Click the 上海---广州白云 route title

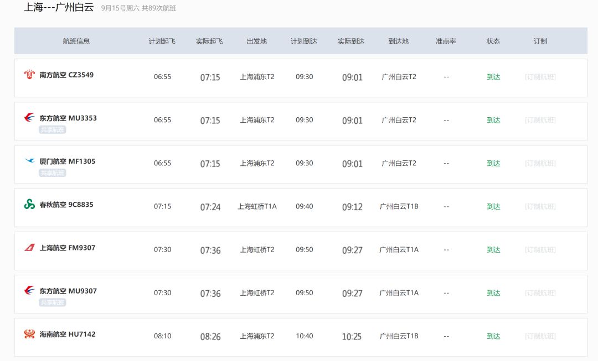pos(59,8)
